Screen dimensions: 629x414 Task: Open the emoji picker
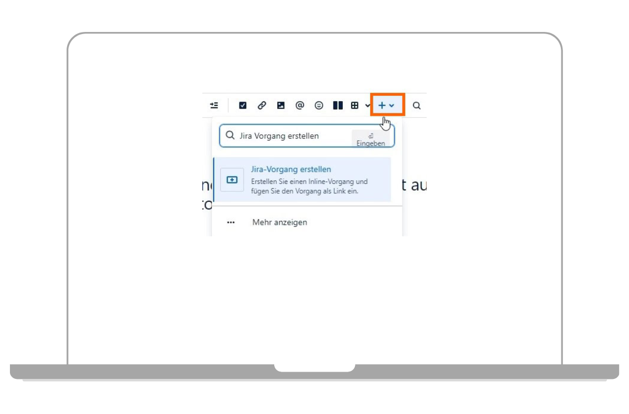[318, 105]
